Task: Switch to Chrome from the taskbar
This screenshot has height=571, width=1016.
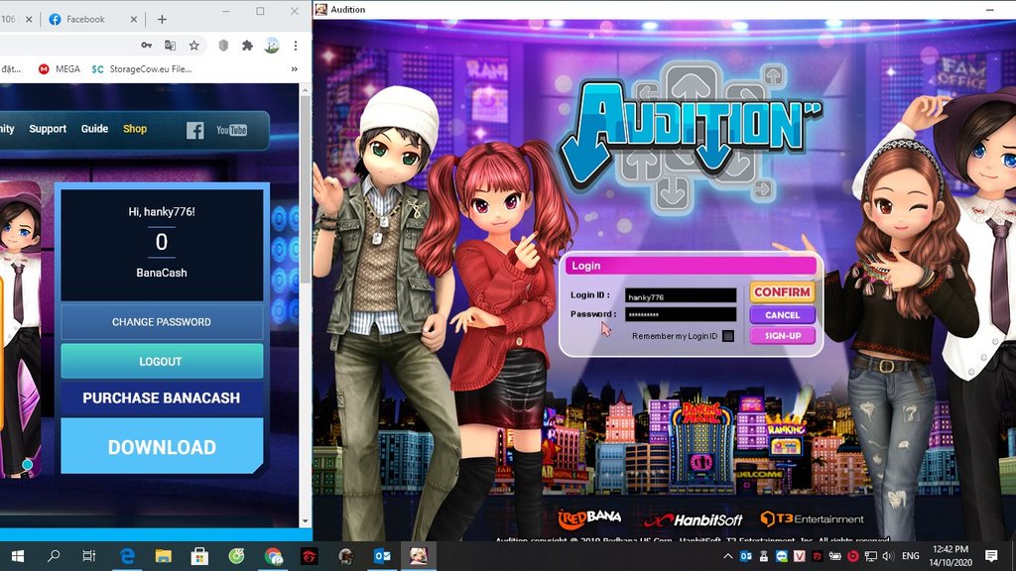Action: click(x=274, y=555)
